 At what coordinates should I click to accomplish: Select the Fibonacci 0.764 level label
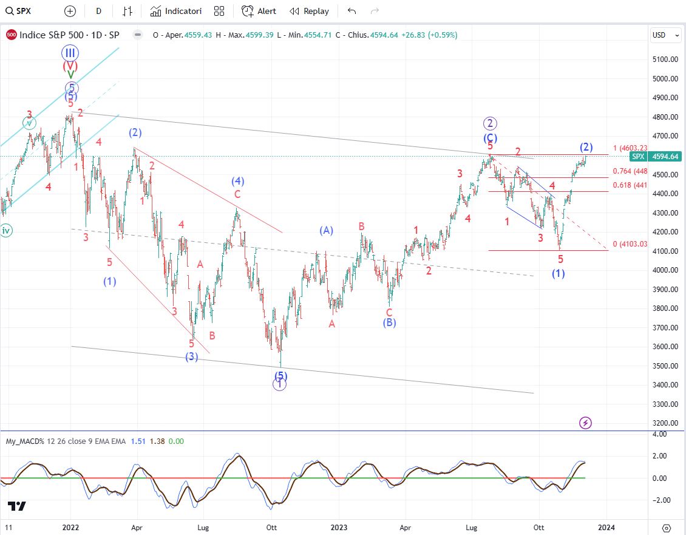(x=630, y=171)
